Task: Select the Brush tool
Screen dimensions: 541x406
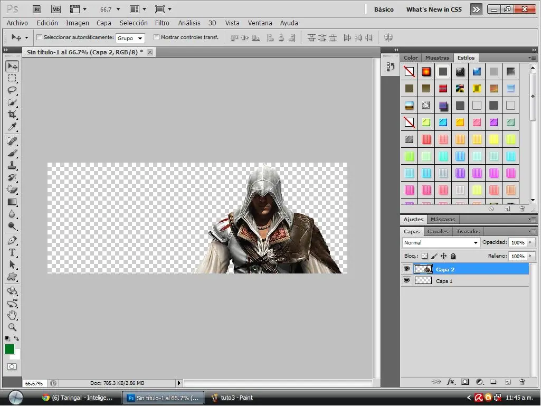Action: tap(13, 153)
